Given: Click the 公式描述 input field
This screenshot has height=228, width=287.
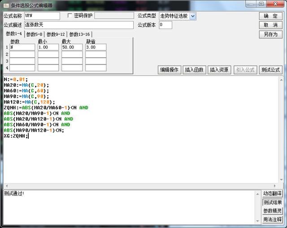Looking at the screenshot, I should coord(78,25).
